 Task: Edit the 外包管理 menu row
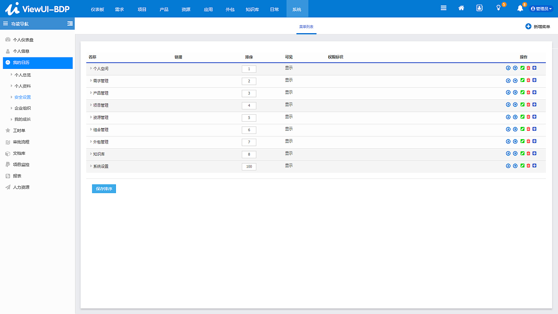[x=523, y=141]
